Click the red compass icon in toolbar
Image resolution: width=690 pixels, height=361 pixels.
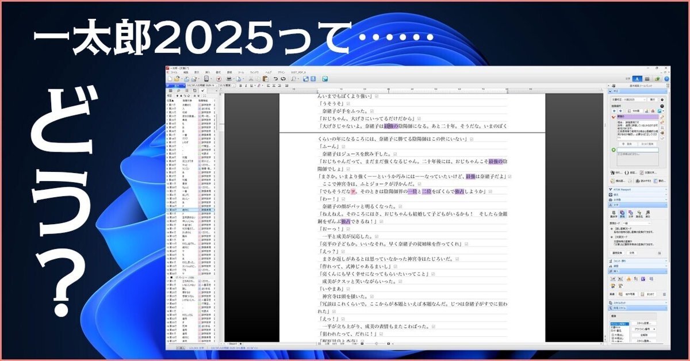(218, 79)
